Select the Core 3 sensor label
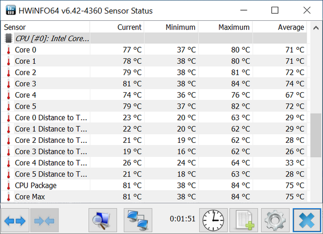 click(x=26, y=83)
